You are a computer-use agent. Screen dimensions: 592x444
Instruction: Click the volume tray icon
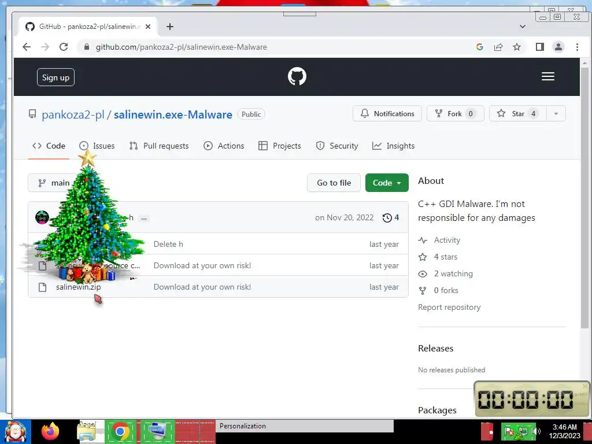pyautogui.click(x=537, y=431)
